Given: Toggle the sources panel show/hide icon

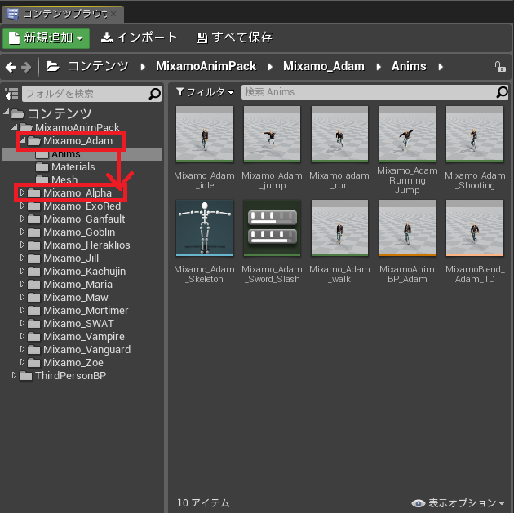Looking at the screenshot, I should (11, 94).
